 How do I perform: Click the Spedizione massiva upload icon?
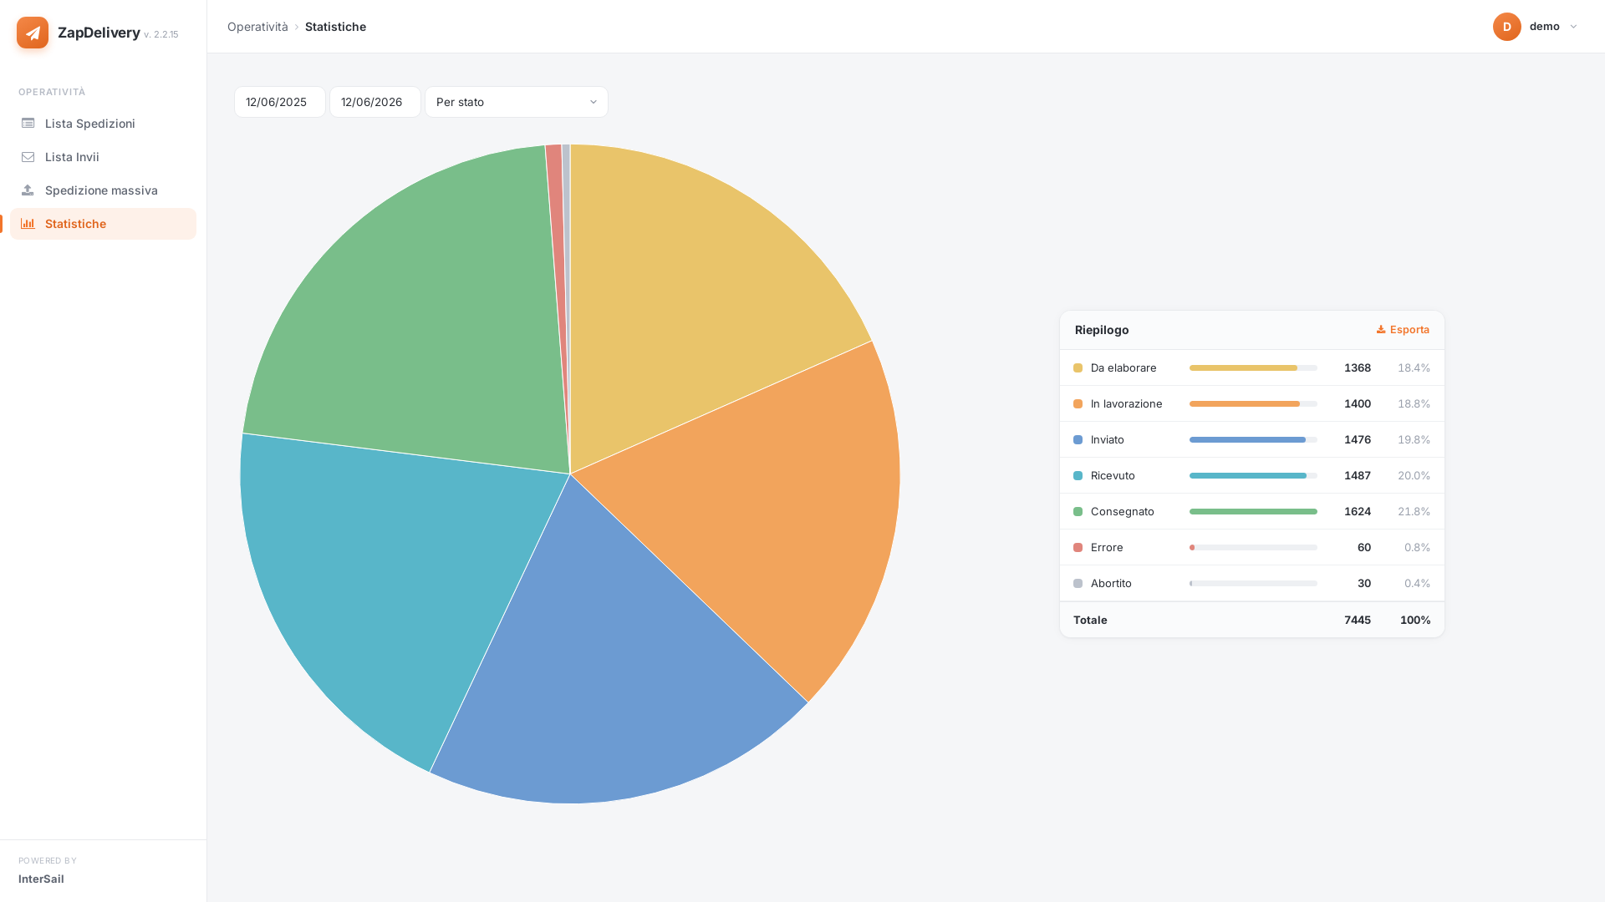tap(28, 190)
